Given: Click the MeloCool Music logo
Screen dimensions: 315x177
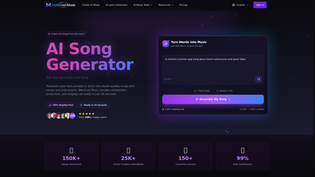Looking at the screenshot, I should pyautogui.click(x=61, y=5).
